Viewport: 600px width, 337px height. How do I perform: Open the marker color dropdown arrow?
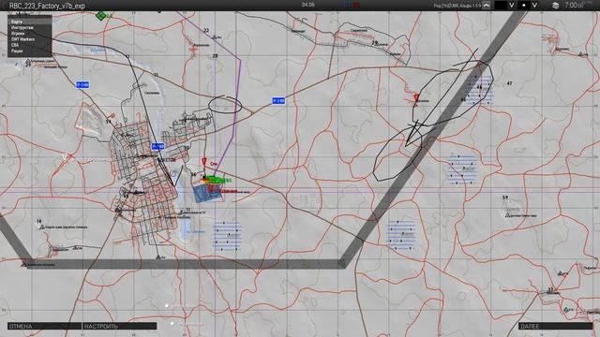click(511, 6)
